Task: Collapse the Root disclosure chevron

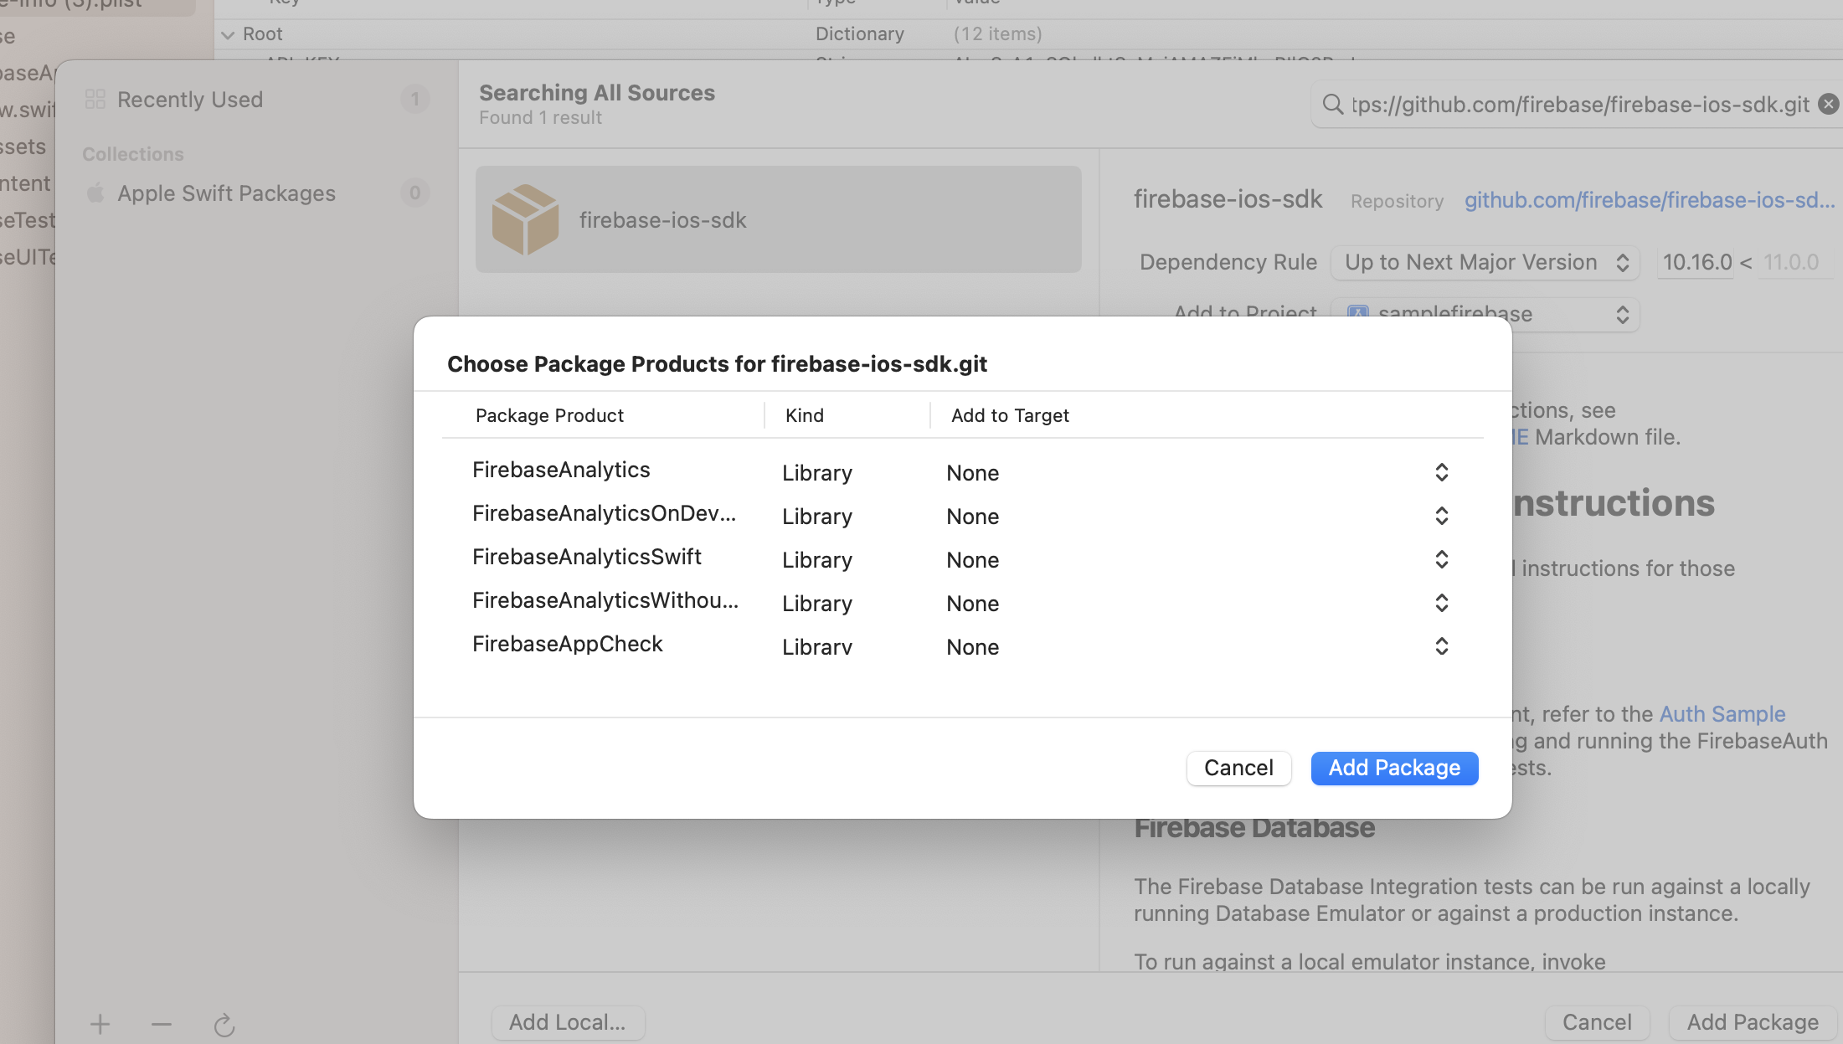Action: [x=228, y=34]
